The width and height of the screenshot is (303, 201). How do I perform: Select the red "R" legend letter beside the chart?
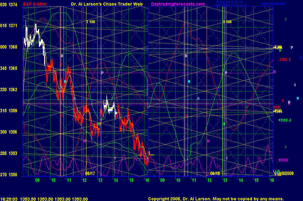pos(283,101)
